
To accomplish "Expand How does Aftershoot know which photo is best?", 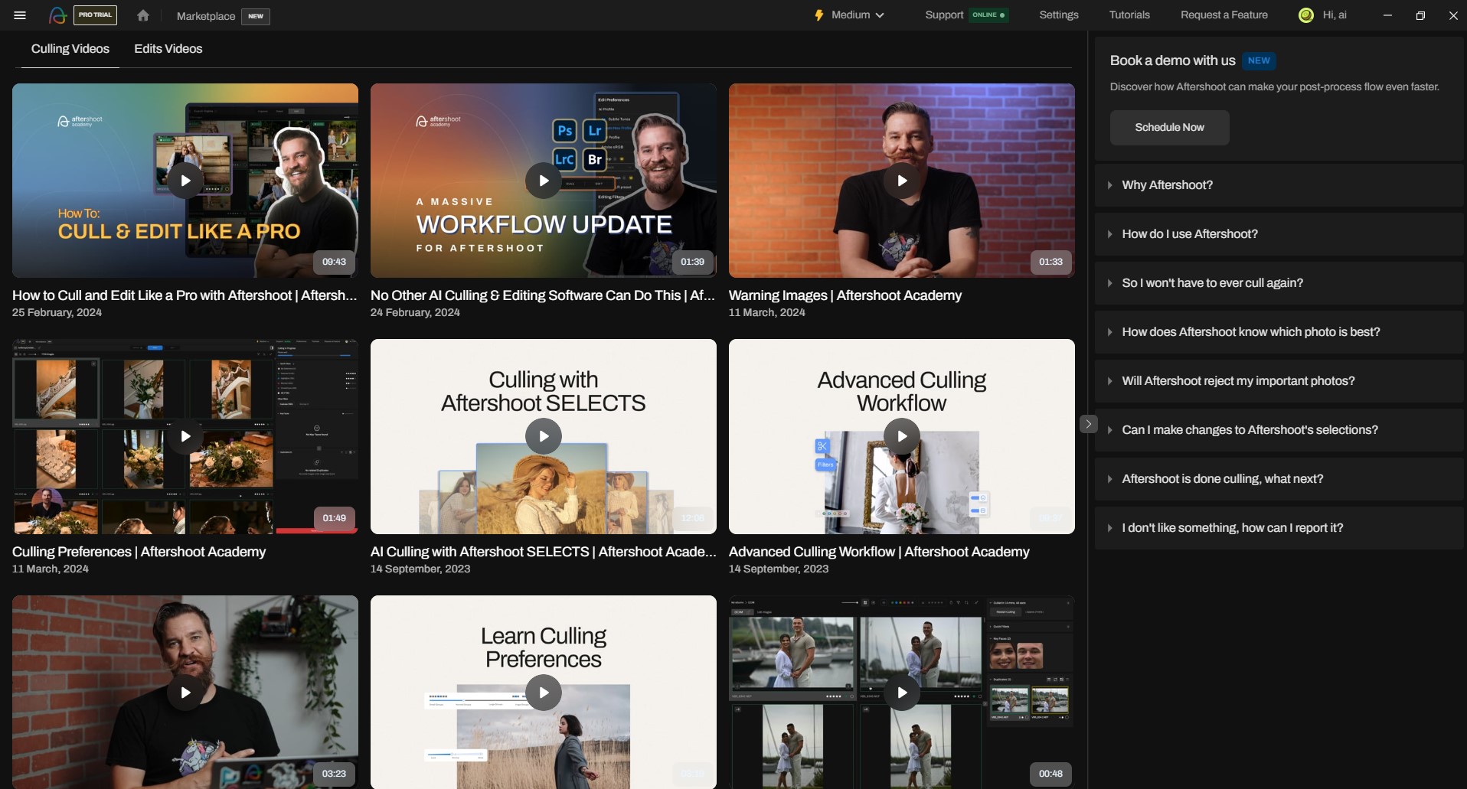I will 1279,332.
